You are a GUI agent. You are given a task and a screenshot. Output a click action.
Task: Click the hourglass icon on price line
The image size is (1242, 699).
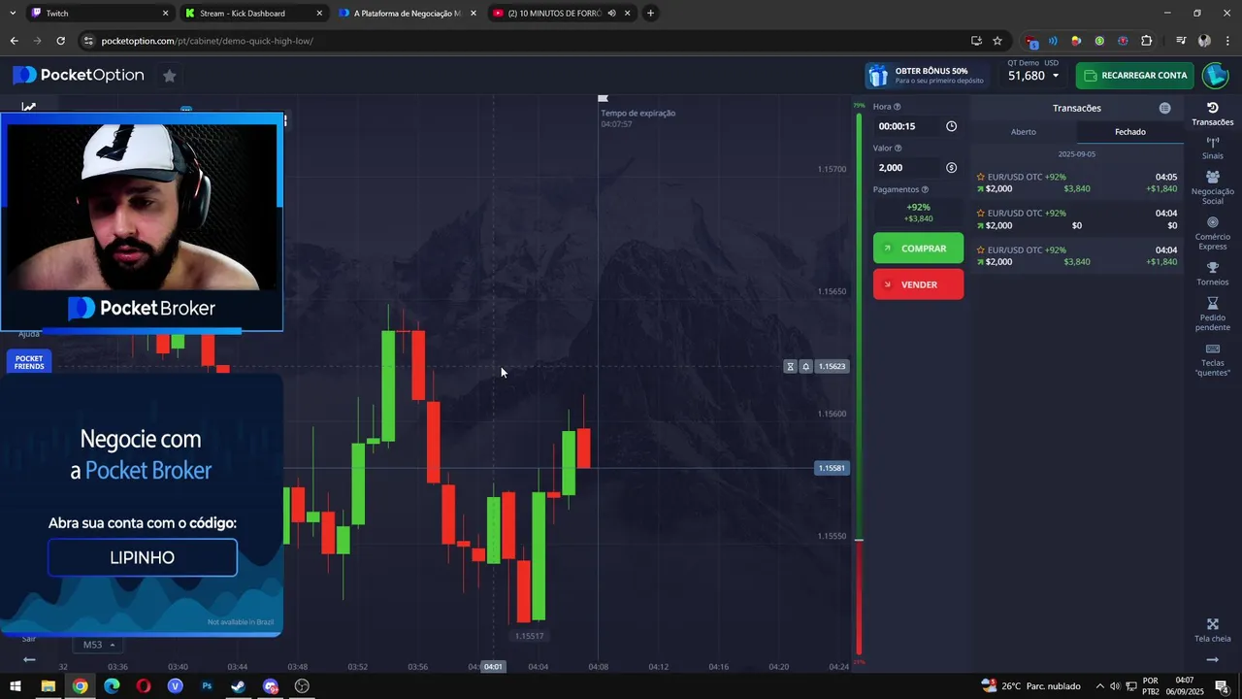point(790,367)
